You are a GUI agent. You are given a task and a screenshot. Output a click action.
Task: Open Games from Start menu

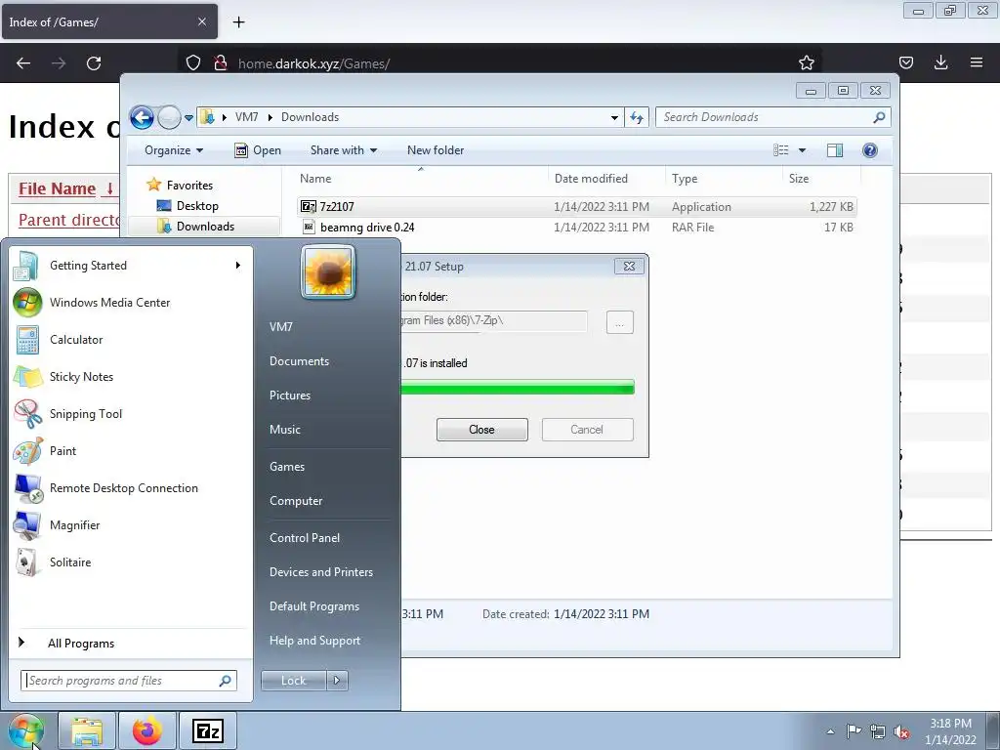287,467
